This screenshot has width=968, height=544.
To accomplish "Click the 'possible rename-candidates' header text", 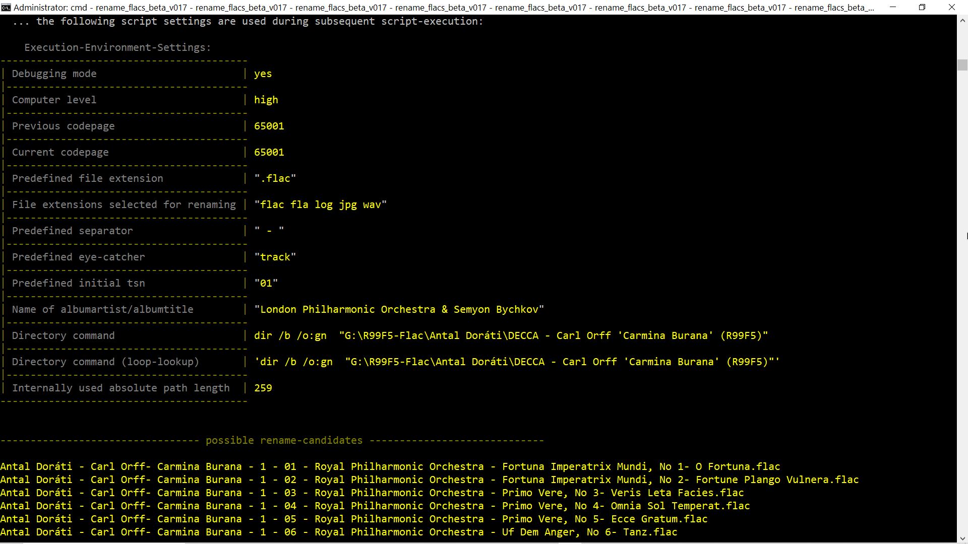I will [284, 441].
